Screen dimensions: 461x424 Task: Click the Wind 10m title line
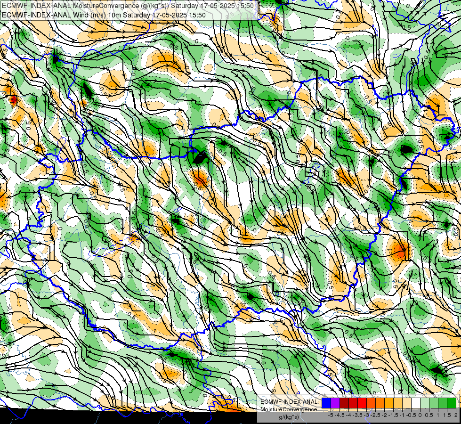pyautogui.click(x=104, y=15)
